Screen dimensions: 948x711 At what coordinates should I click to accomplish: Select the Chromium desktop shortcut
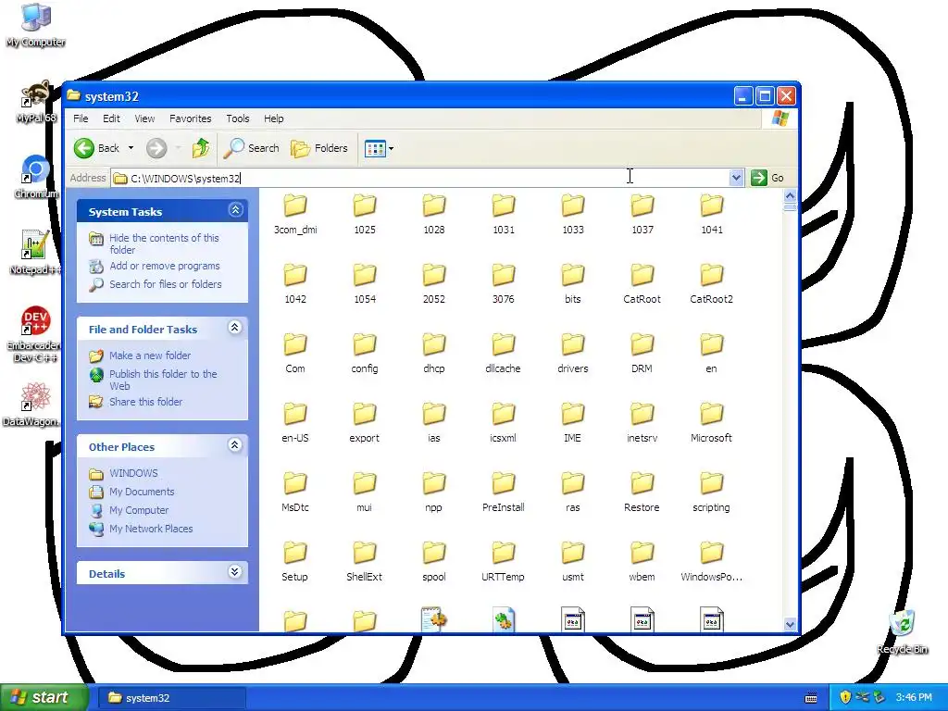tap(36, 177)
